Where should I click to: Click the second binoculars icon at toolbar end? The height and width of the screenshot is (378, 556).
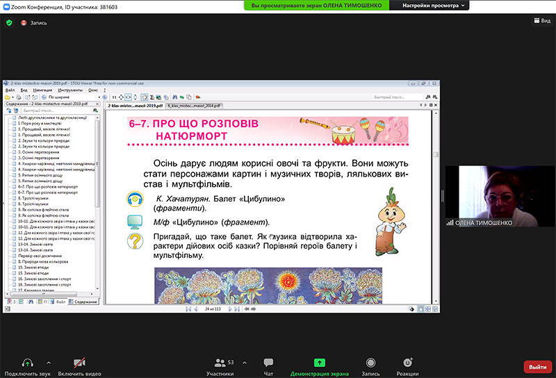tap(435, 97)
